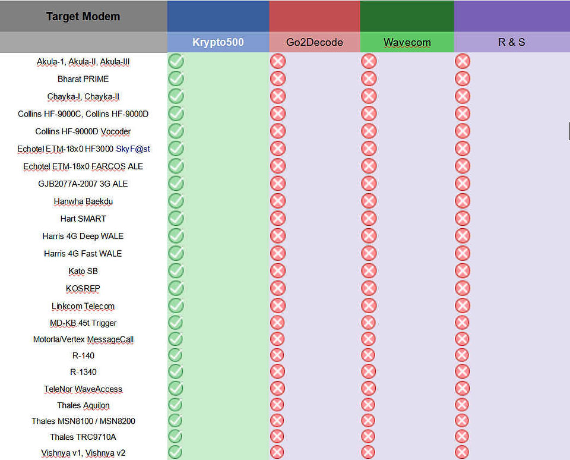Screen dimensions: 570x460
Task: Select the Krypto500 column header
Action: click(218, 42)
